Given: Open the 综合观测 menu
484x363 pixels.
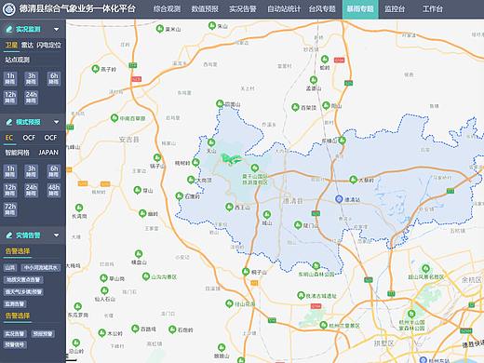Looking at the screenshot, I should click(167, 9).
